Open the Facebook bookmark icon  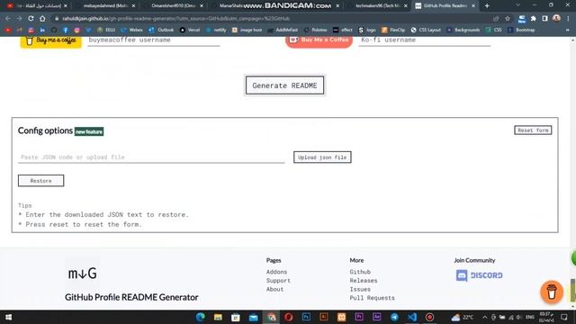click(x=66, y=30)
